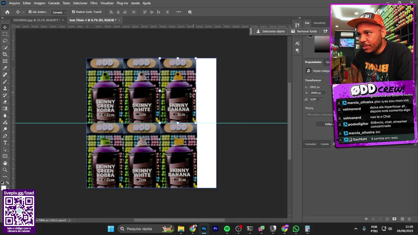The width and height of the screenshot is (418, 235).
Task: Open the Imagem menu
Action: pos(40,3)
